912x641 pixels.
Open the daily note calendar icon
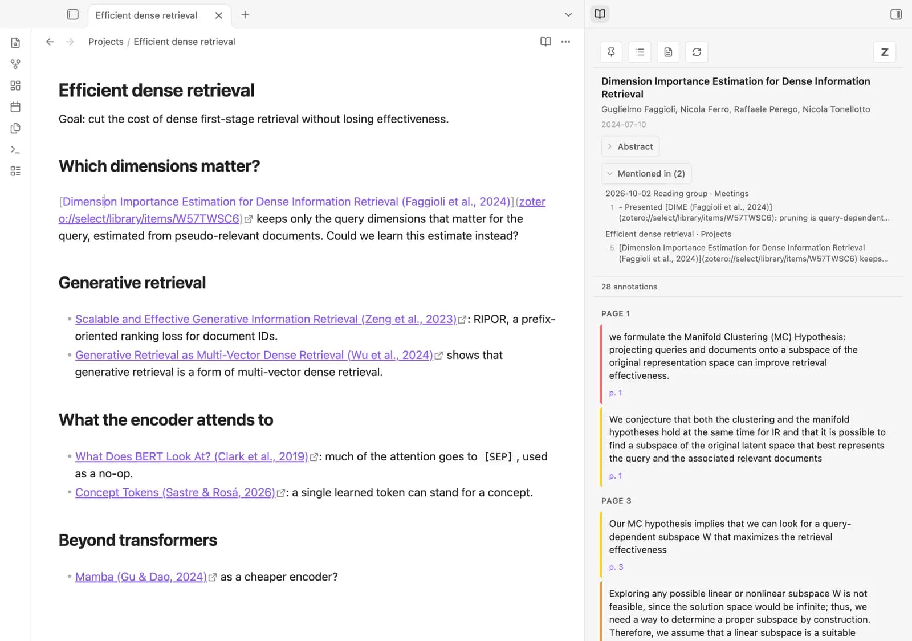pyautogui.click(x=15, y=107)
